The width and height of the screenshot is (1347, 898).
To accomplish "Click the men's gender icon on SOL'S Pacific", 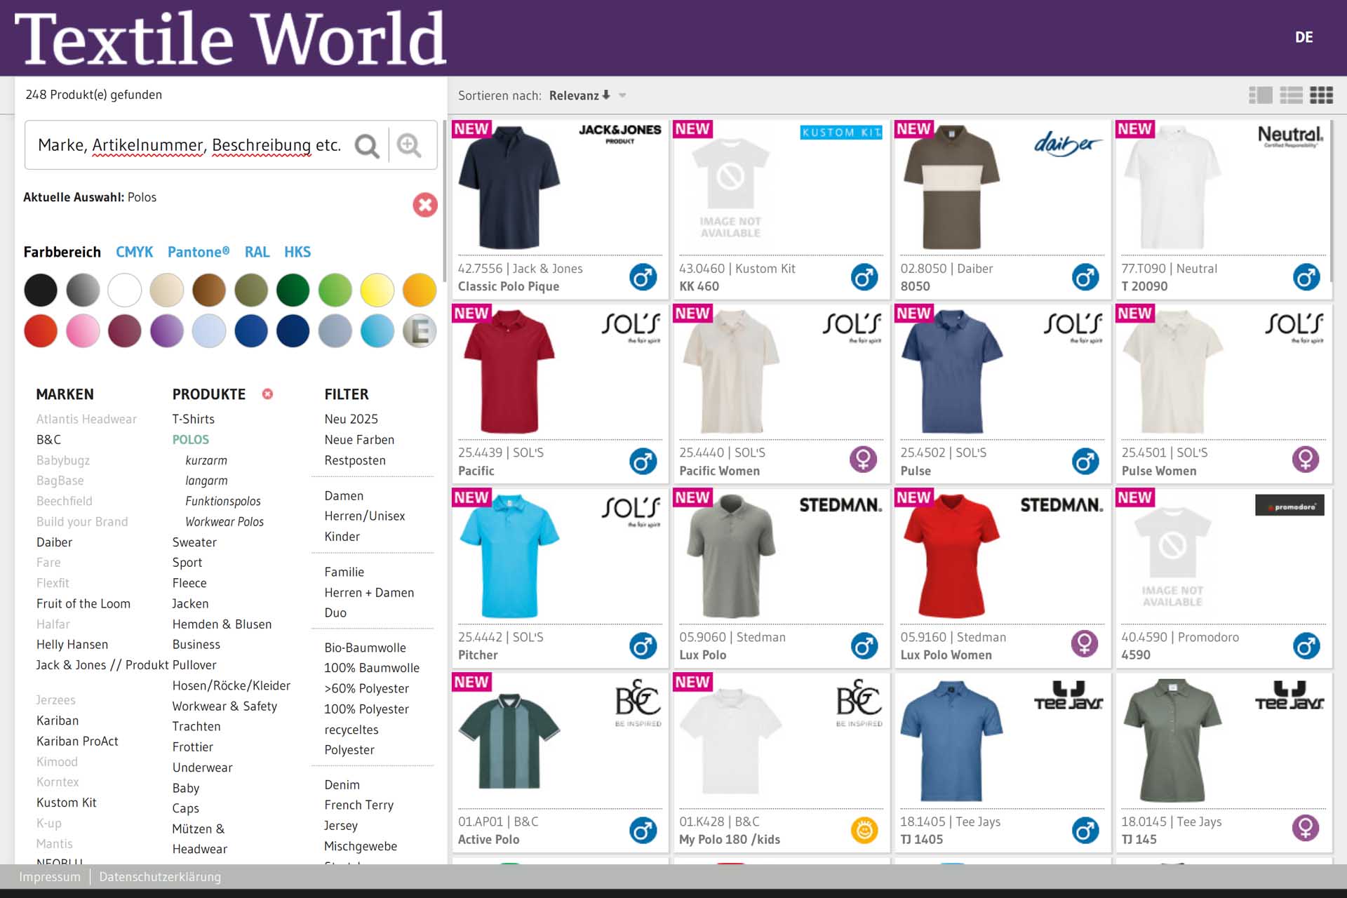I will click(643, 461).
